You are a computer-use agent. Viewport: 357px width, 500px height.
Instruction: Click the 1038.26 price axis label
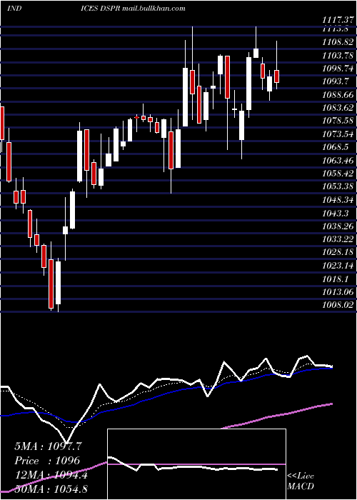(338, 226)
